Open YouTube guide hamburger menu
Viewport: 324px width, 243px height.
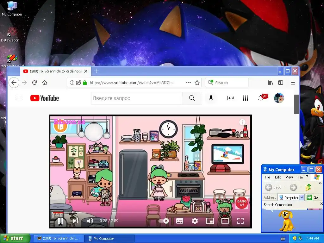[19, 98]
